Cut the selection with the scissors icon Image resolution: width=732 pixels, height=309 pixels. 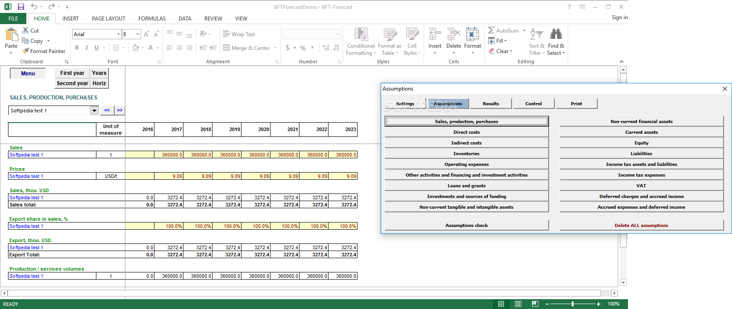(x=25, y=30)
